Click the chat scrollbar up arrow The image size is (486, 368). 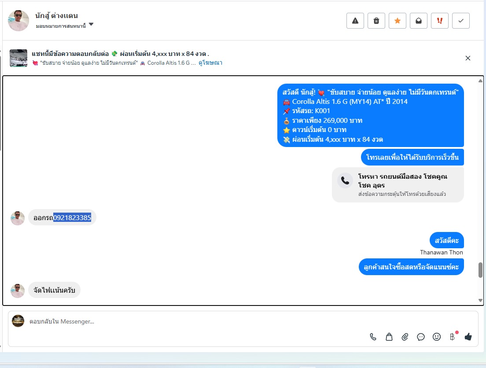tap(480, 81)
